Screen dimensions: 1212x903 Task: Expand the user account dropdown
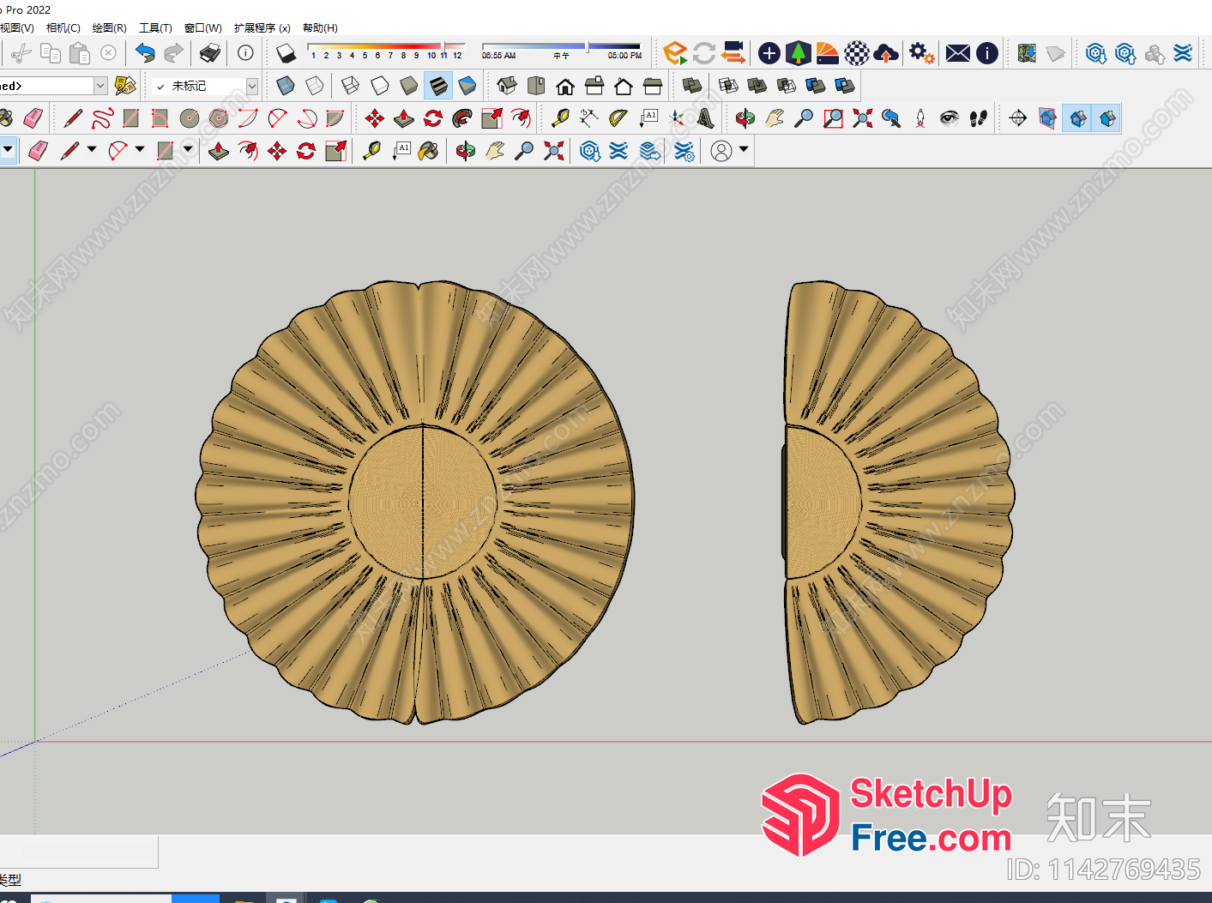click(x=744, y=150)
